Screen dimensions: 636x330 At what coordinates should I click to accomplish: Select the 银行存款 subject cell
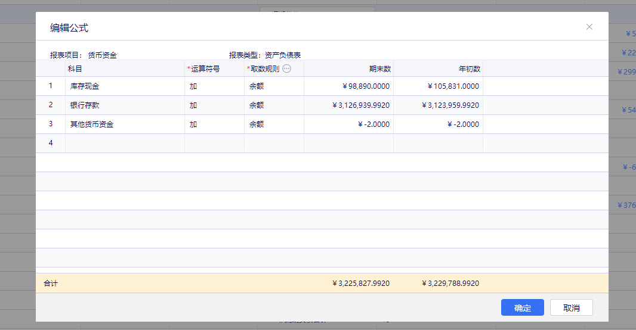(125, 105)
